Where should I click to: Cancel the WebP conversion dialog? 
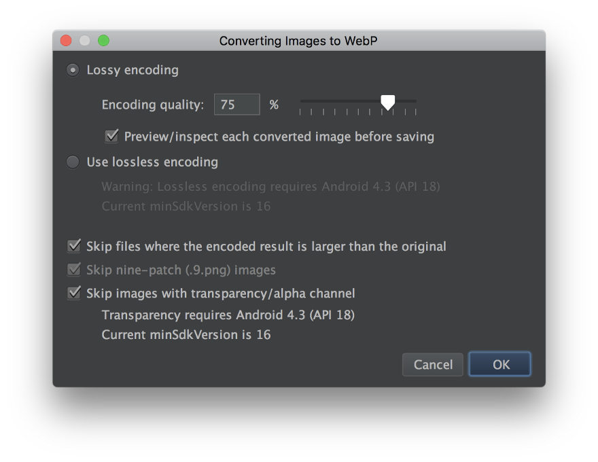click(433, 364)
